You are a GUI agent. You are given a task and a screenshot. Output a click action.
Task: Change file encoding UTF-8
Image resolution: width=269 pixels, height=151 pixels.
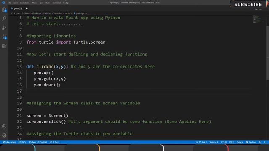pos(224,142)
